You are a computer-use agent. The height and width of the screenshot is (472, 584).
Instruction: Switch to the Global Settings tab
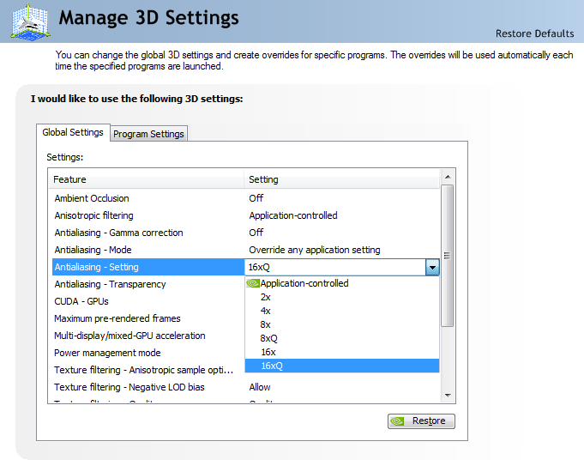click(73, 132)
